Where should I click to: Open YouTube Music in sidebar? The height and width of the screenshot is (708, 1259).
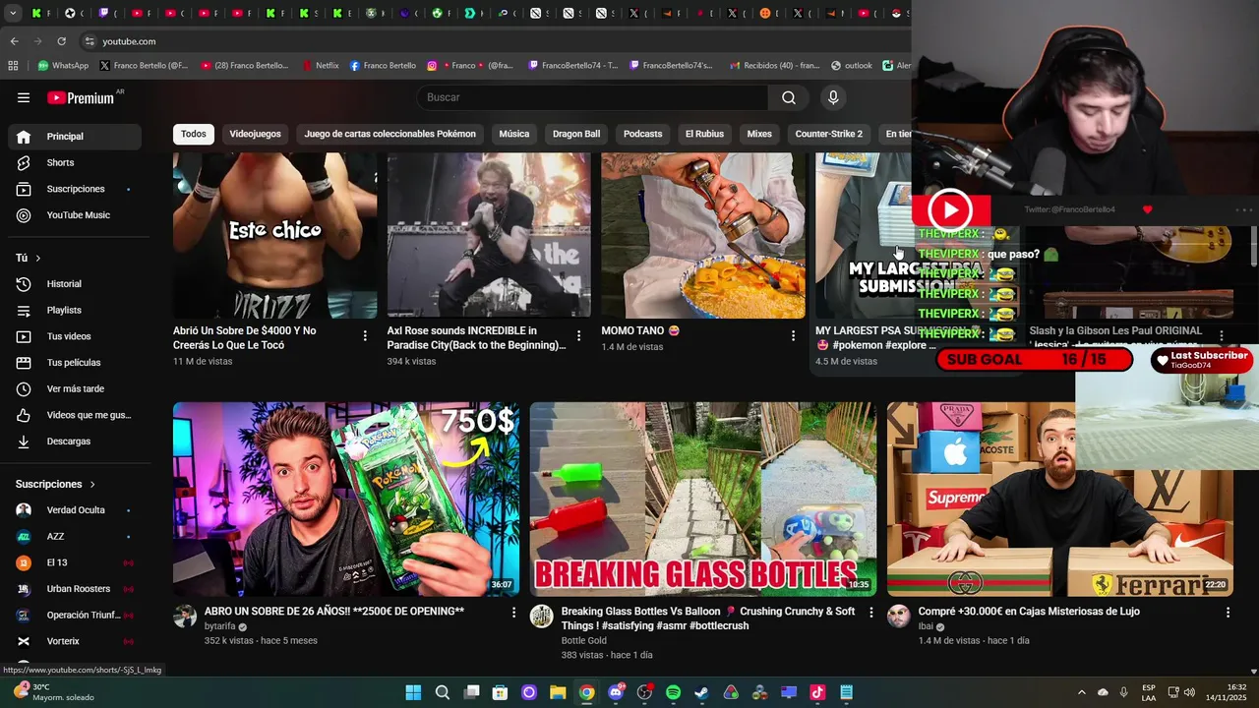point(75,215)
